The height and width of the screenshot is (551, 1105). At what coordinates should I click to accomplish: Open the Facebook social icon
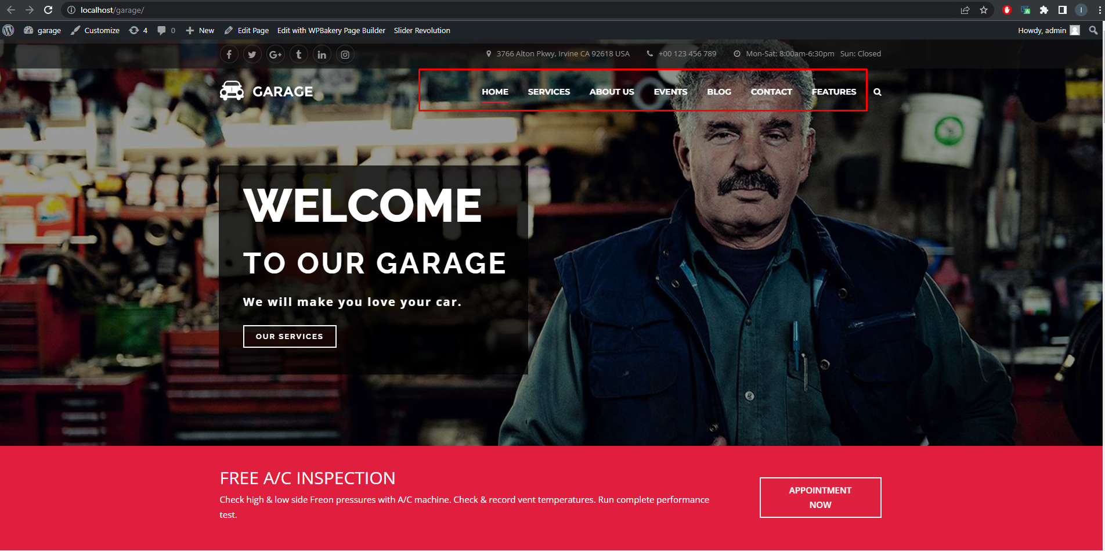tap(229, 55)
